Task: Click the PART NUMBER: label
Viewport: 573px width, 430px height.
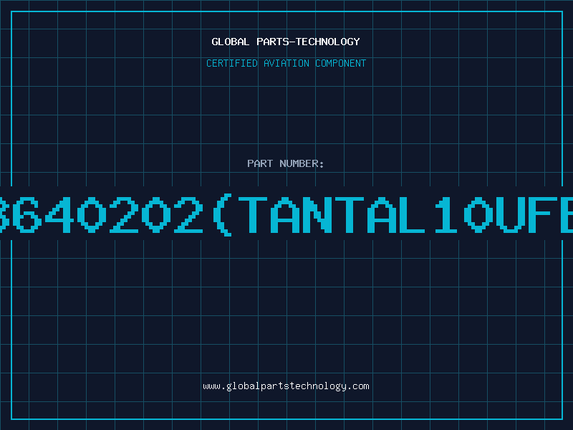Action: pyautogui.click(x=286, y=163)
